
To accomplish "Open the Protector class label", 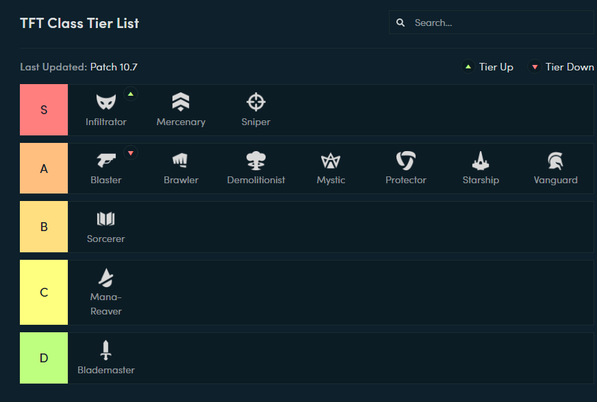I will (x=406, y=180).
